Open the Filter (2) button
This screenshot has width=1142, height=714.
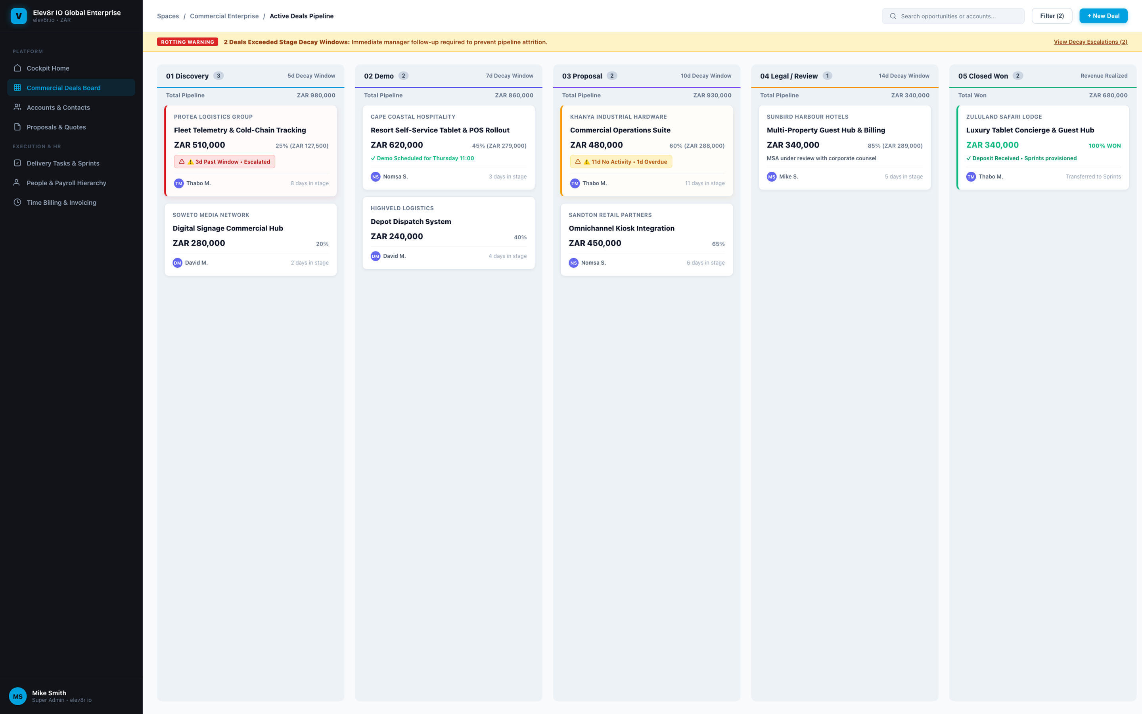tap(1052, 15)
